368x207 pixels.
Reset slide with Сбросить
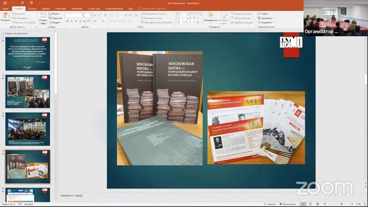(x=56, y=18)
